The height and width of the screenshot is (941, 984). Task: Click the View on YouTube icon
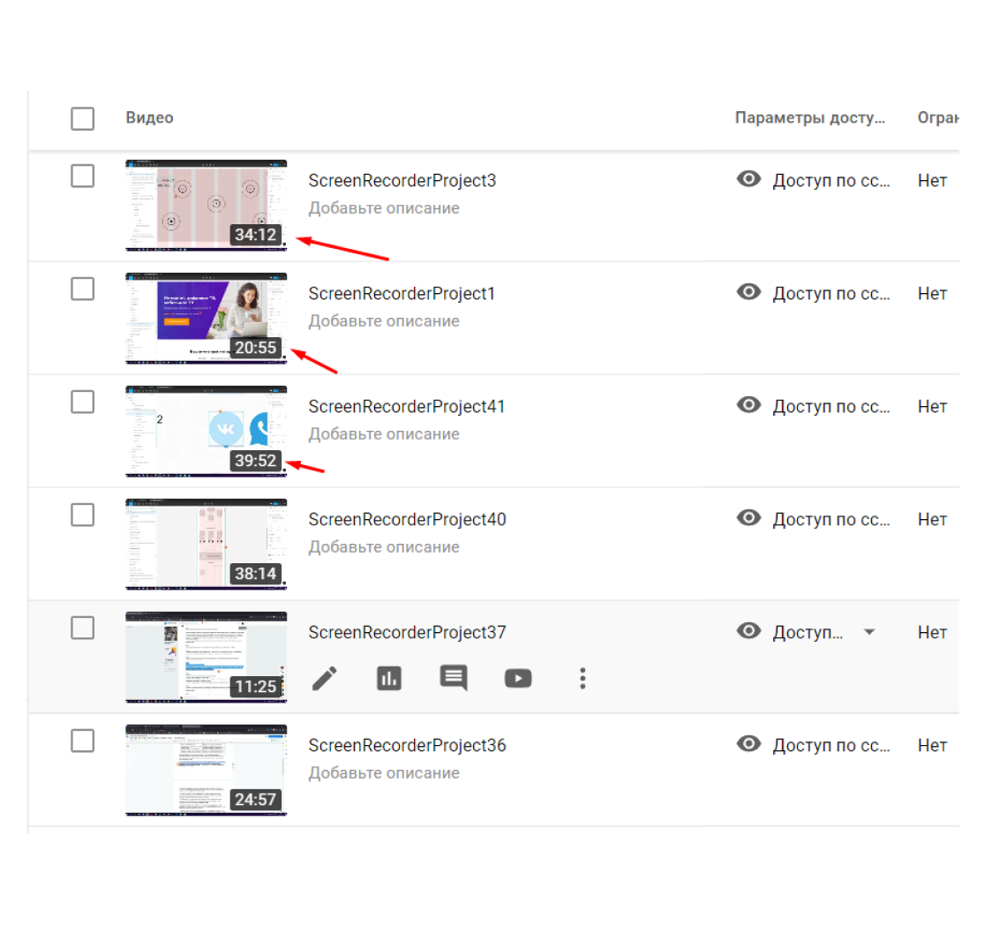click(518, 678)
